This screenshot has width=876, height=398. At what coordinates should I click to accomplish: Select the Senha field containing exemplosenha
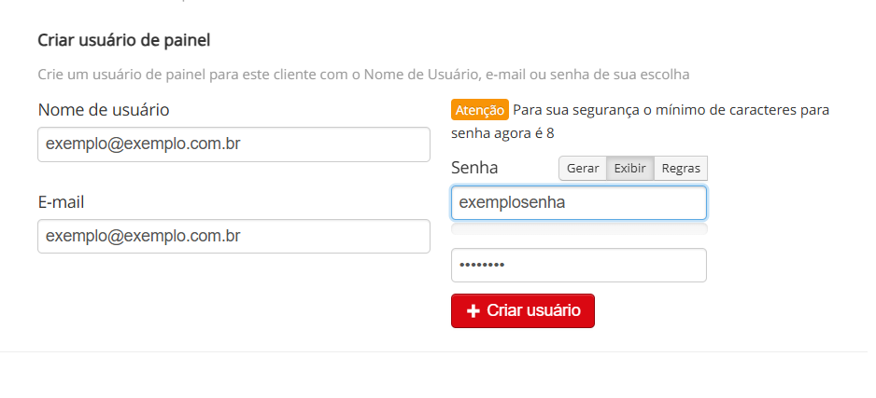578,202
